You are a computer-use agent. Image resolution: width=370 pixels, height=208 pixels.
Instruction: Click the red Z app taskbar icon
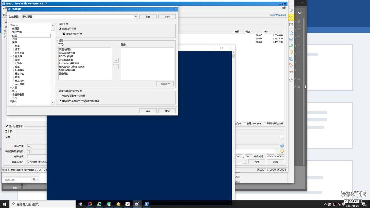pyautogui.click(x=128, y=204)
